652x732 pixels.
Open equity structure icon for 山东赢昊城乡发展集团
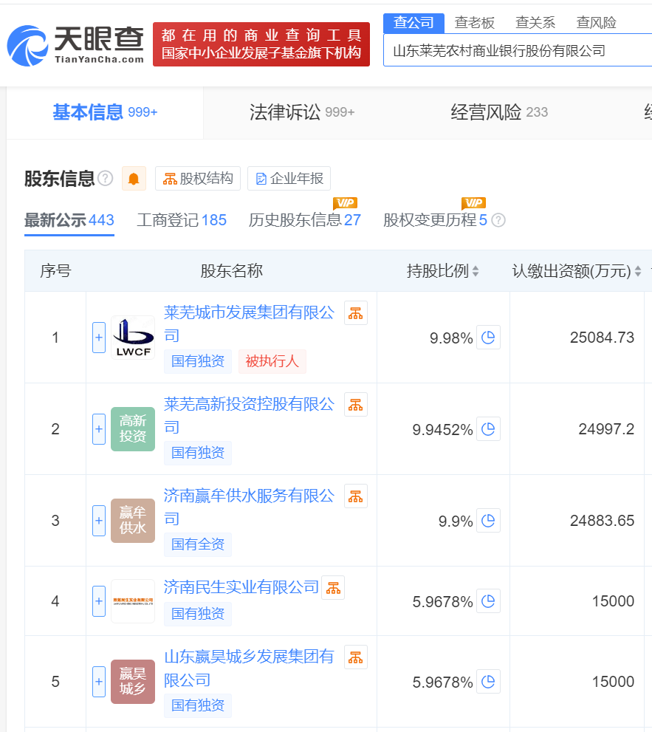pyautogui.click(x=356, y=657)
